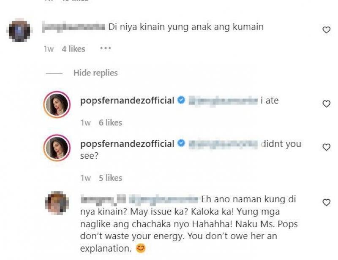Like the 'didnt you see?' reply

click(x=326, y=147)
